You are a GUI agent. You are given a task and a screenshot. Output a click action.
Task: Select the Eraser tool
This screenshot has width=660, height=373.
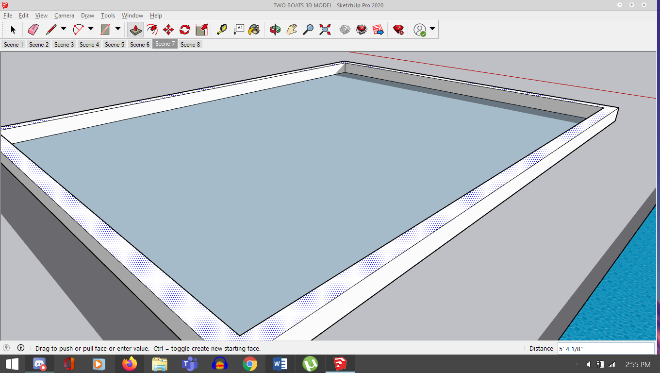pyautogui.click(x=33, y=30)
